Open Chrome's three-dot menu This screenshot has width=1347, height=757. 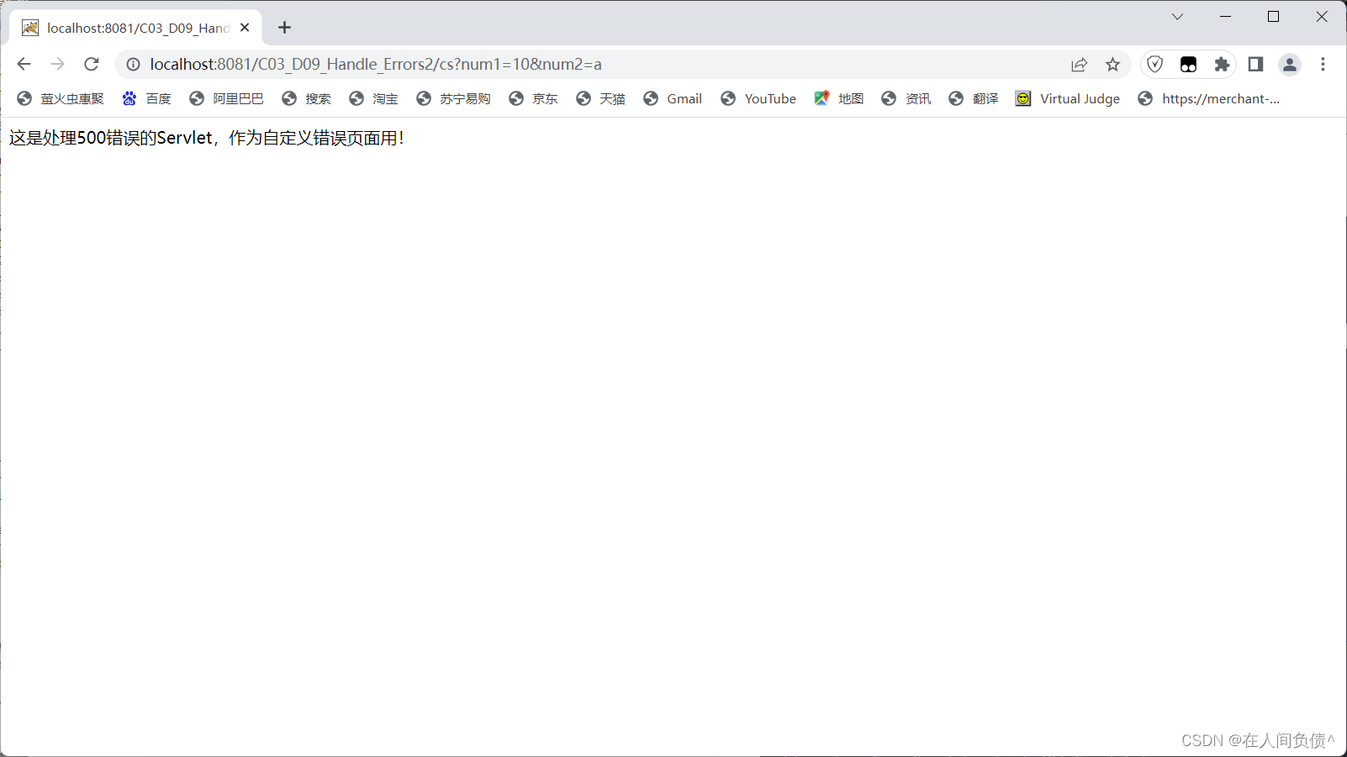click(x=1323, y=64)
